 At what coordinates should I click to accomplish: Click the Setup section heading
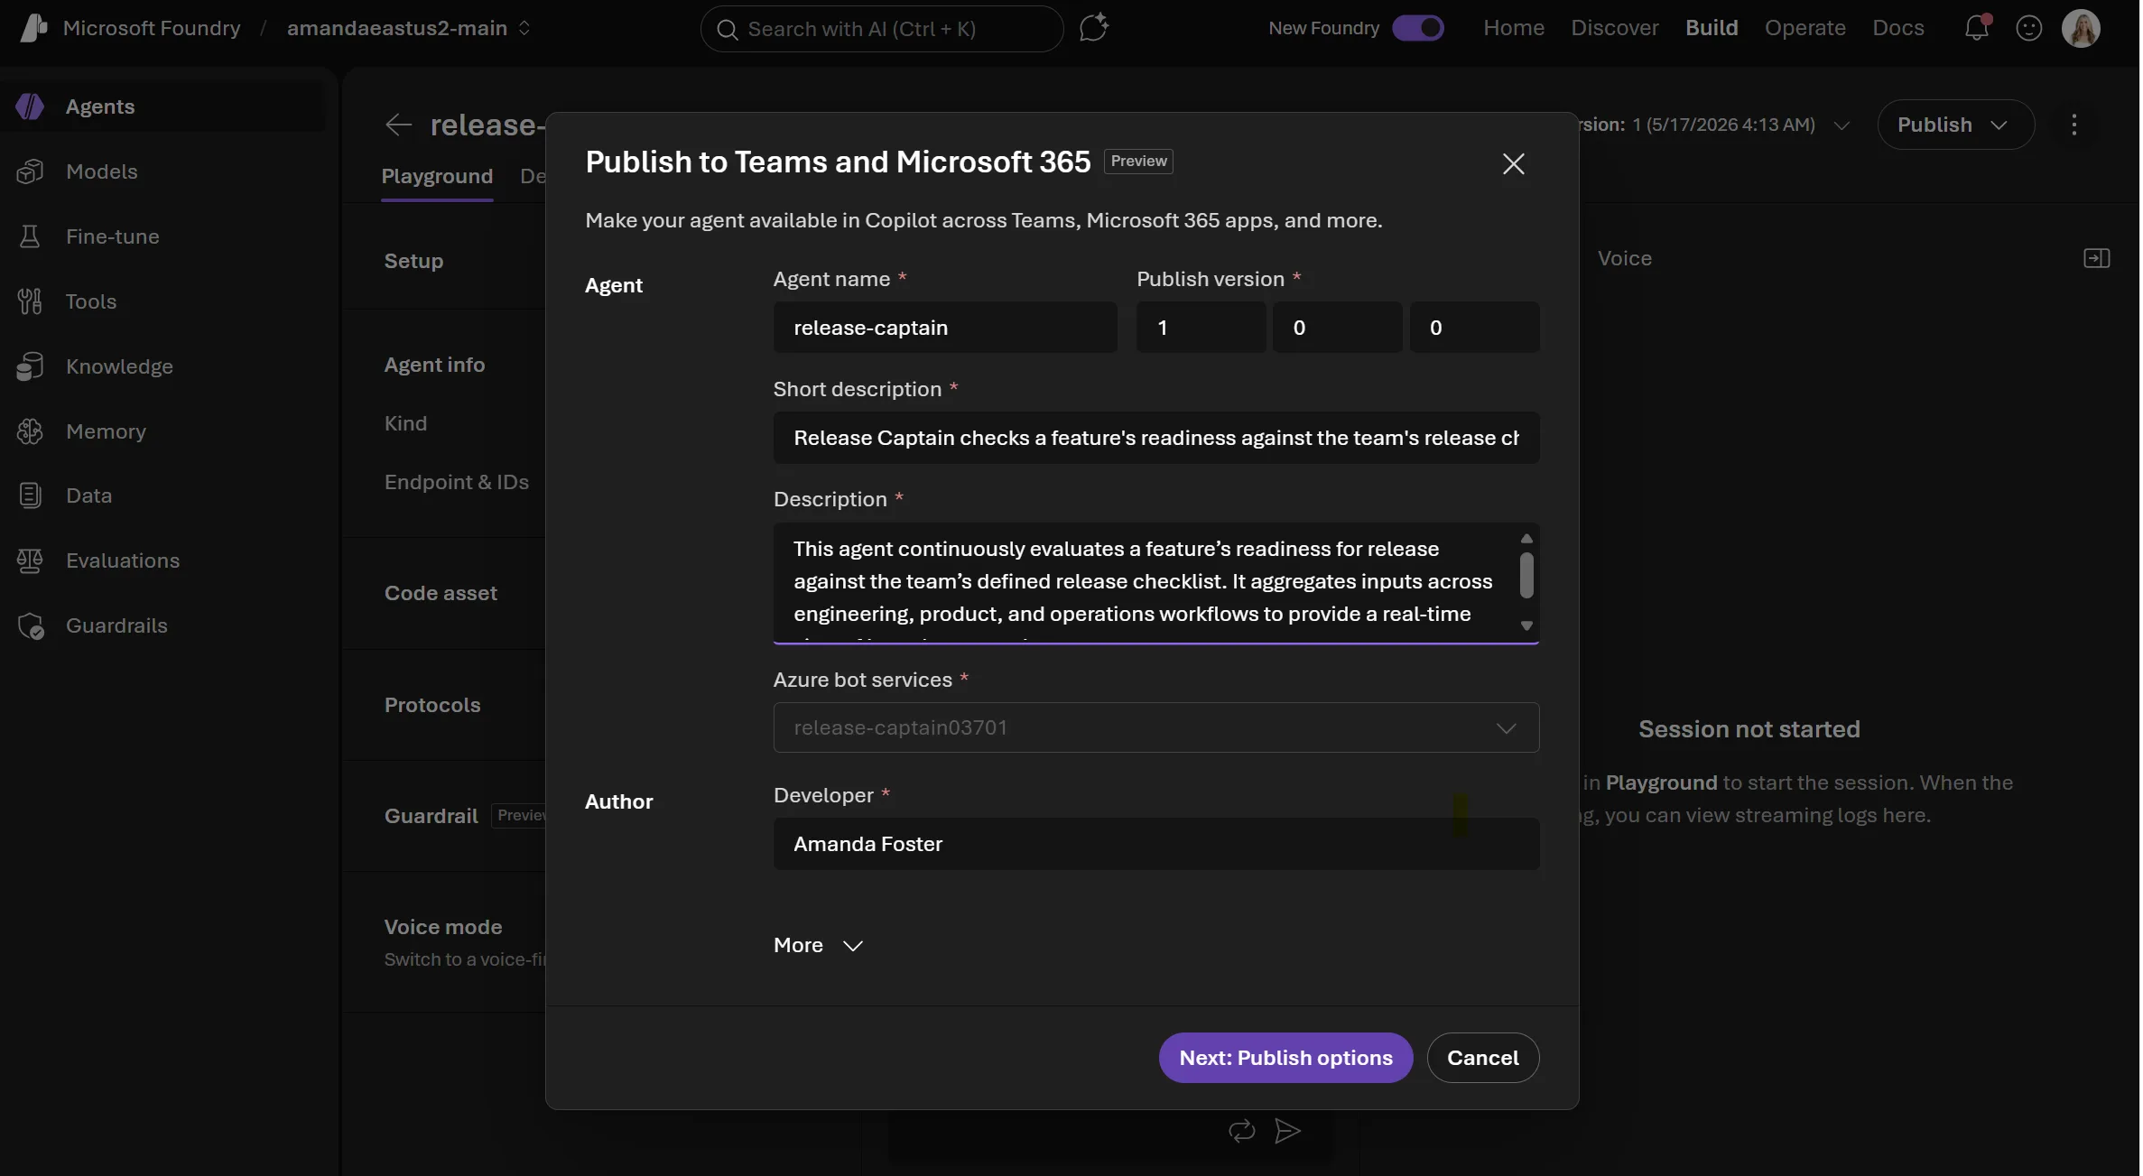click(413, 261)
